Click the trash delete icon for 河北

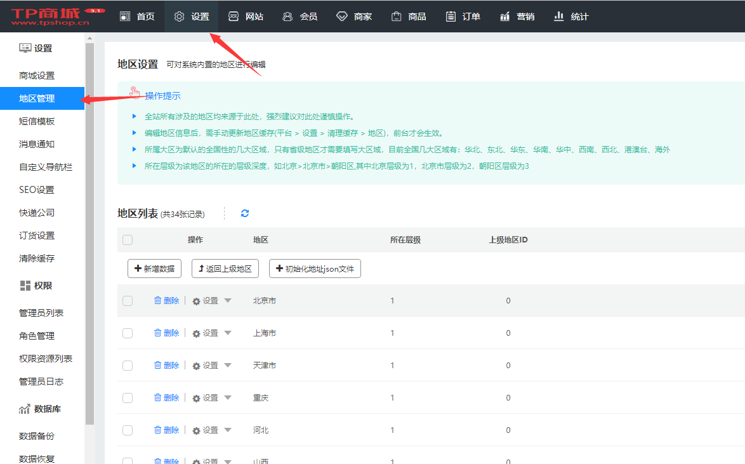tap(158, 430)
